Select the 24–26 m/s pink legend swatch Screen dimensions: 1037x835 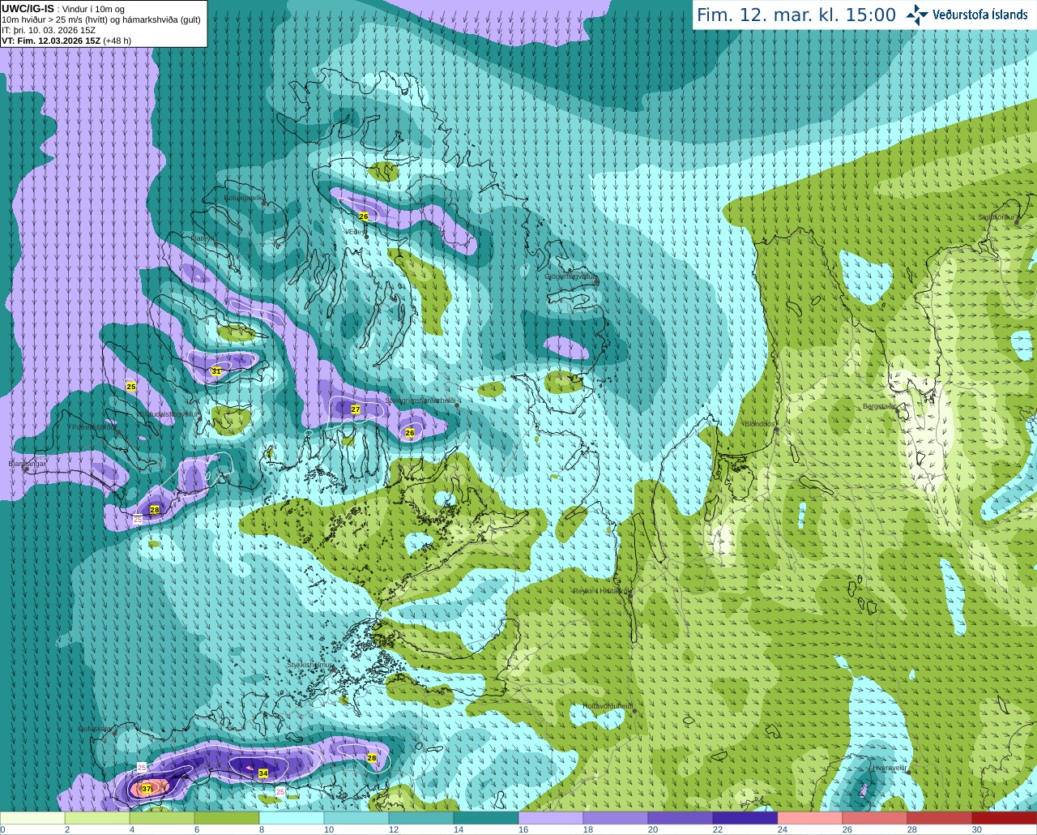pyautogui.click(x=810, y=818)
